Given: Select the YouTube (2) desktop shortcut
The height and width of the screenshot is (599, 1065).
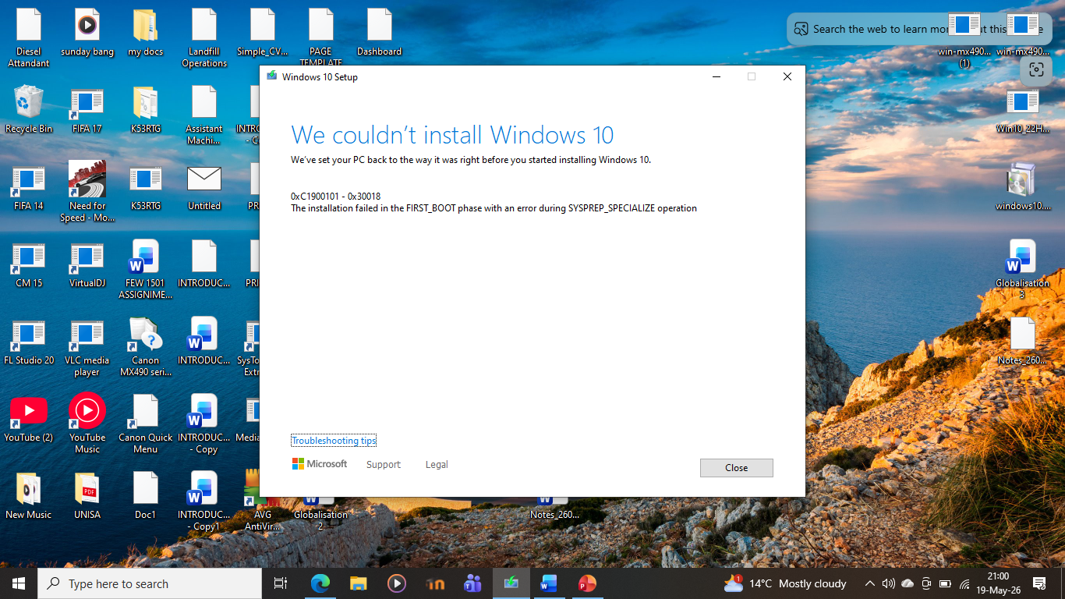Looking at the screenshot, I should (29, 419).
